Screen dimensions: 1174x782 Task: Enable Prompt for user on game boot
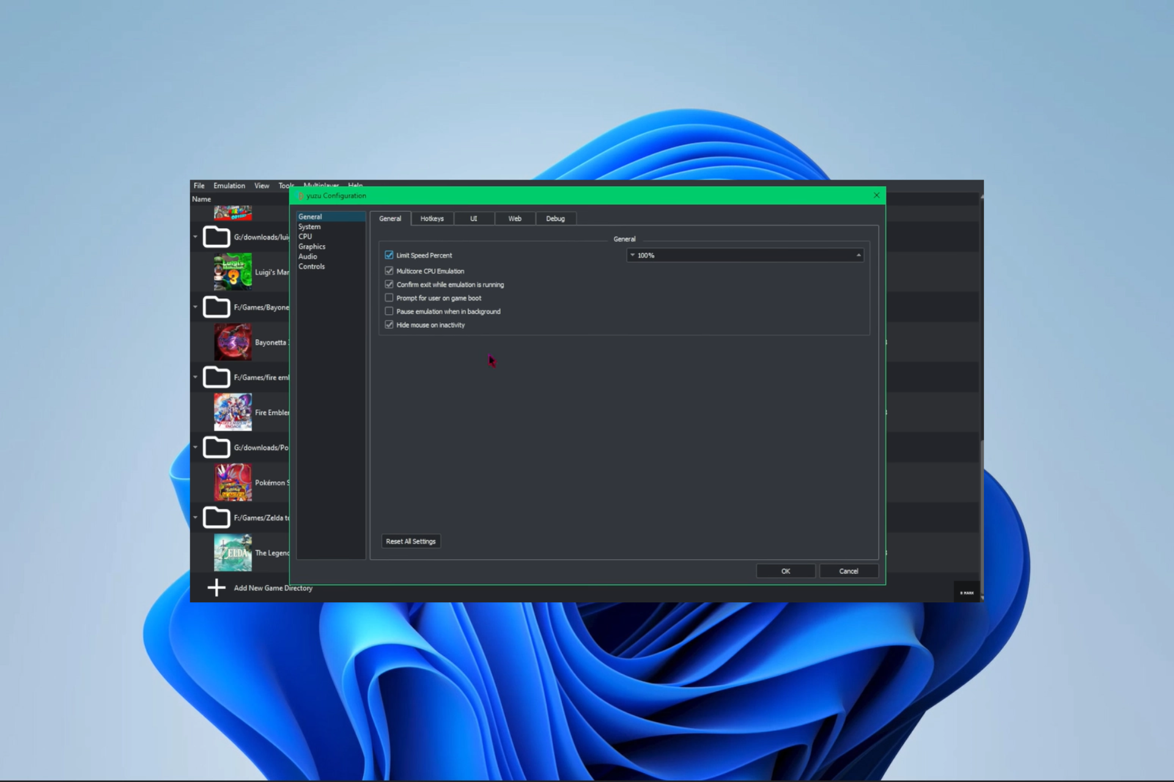389,298
